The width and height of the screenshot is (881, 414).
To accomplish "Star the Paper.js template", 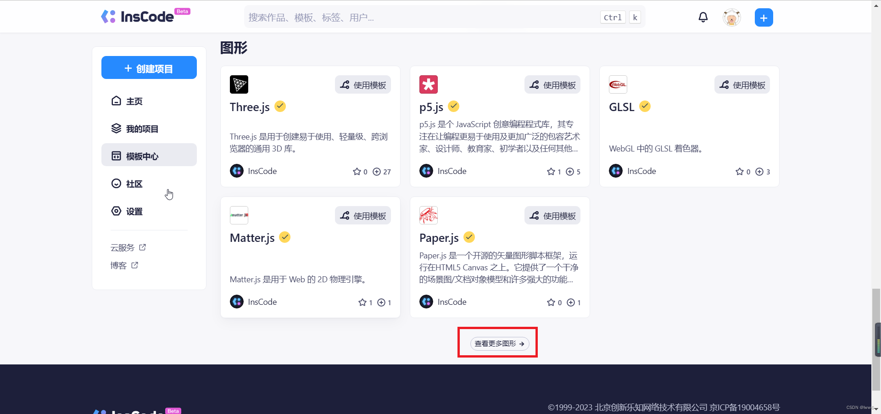I will point(551,302).
